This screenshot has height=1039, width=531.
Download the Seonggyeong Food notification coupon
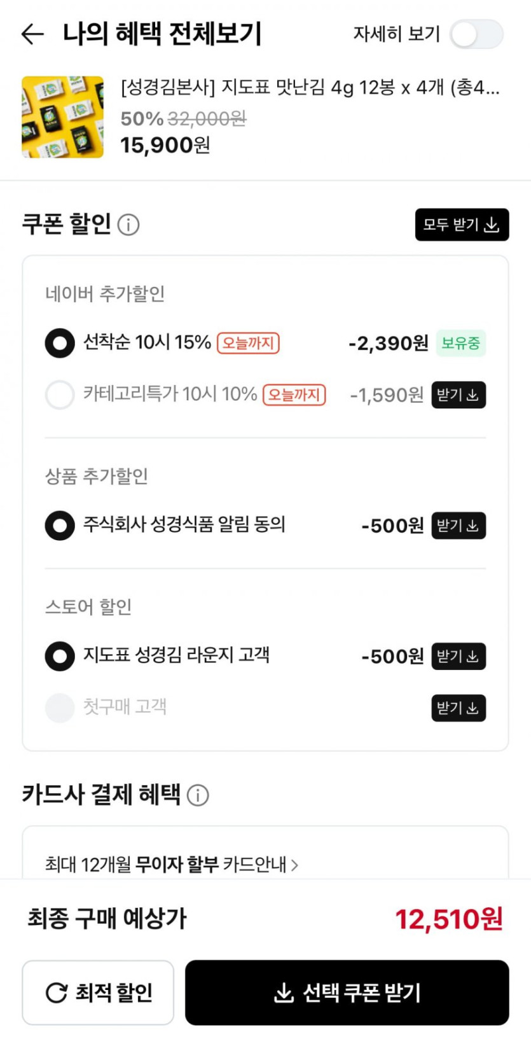coord(458,526)
